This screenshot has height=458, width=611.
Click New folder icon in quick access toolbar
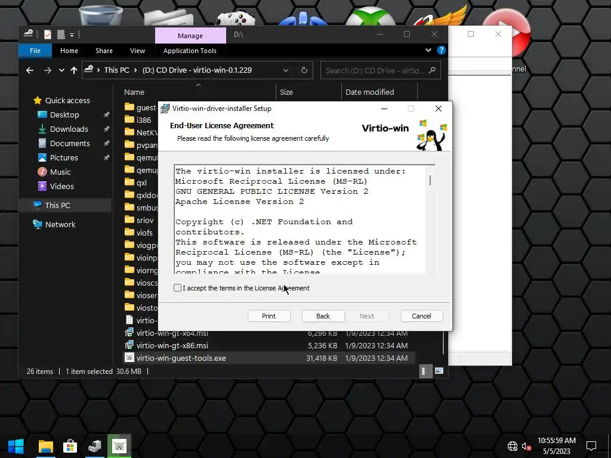click(61, 35)
